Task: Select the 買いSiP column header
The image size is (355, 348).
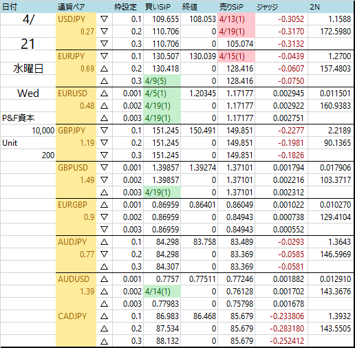Action: point(158,7)
